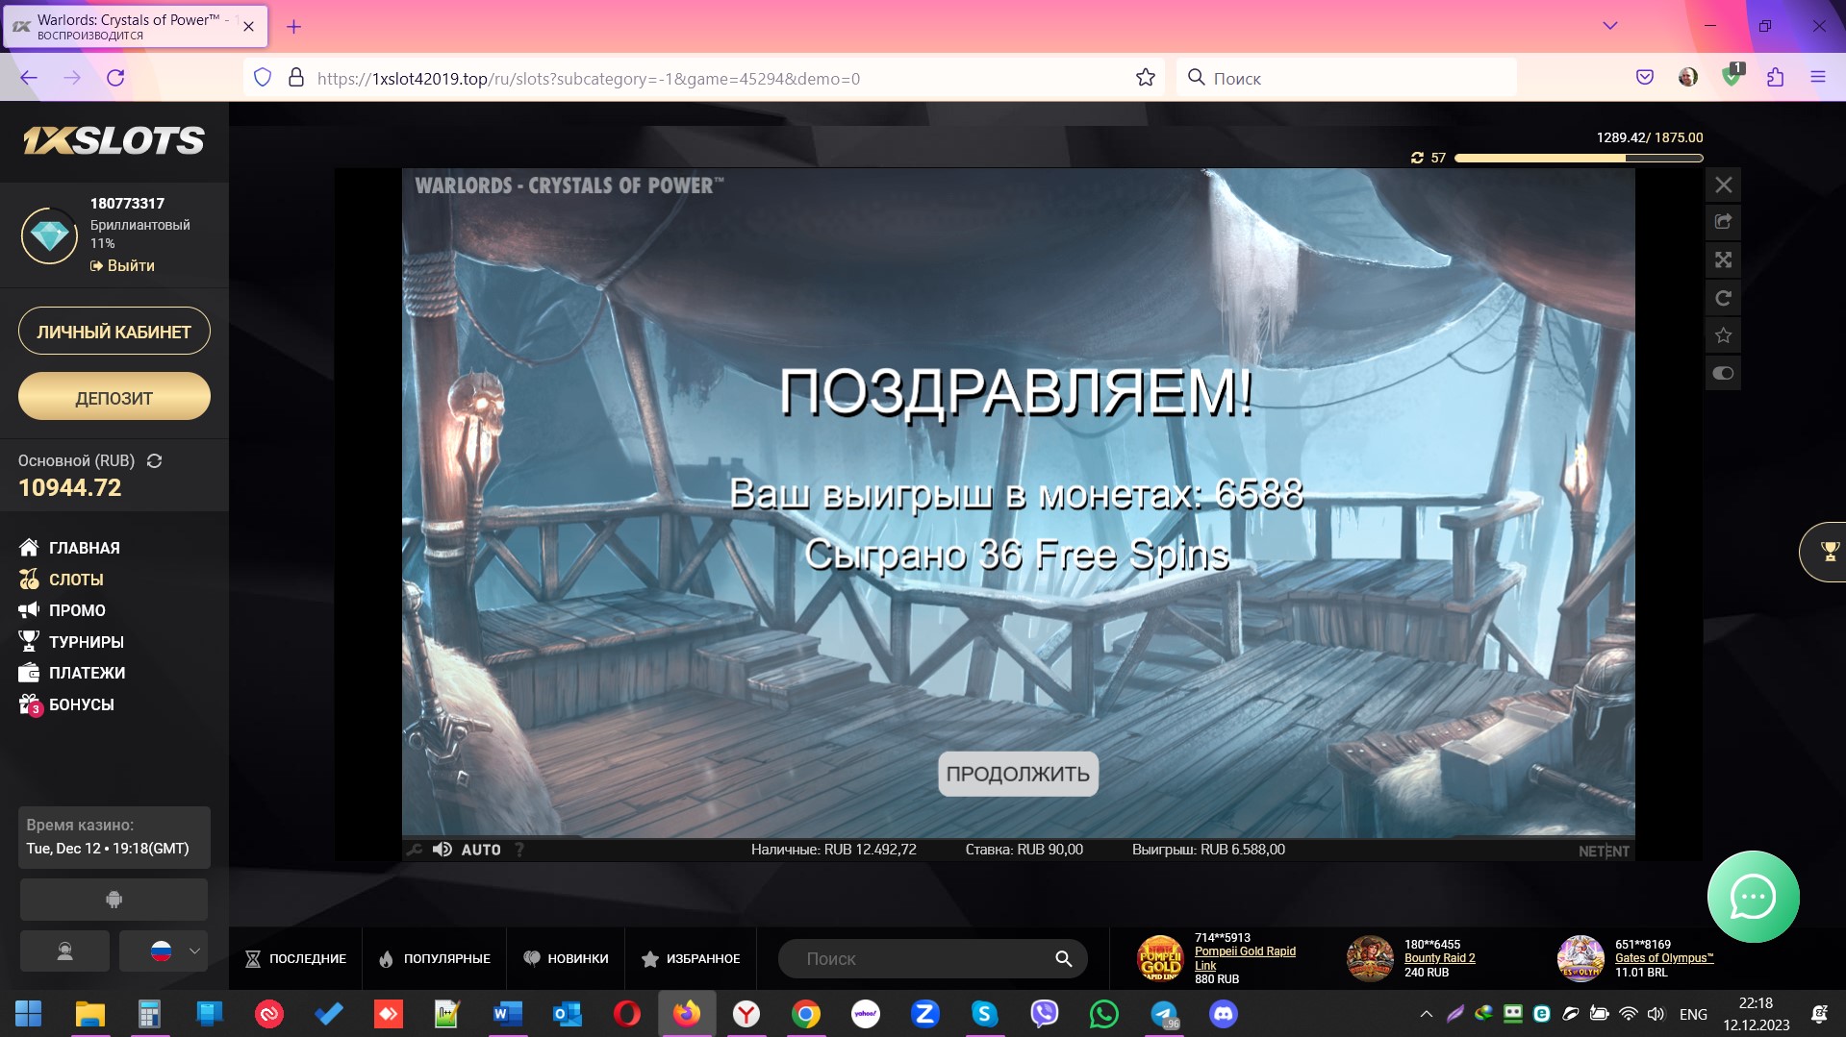Open the ПЛАТЕЖИ section
The width and height of the screenshot is (1846, 1037).
click(x=72, y=673)
